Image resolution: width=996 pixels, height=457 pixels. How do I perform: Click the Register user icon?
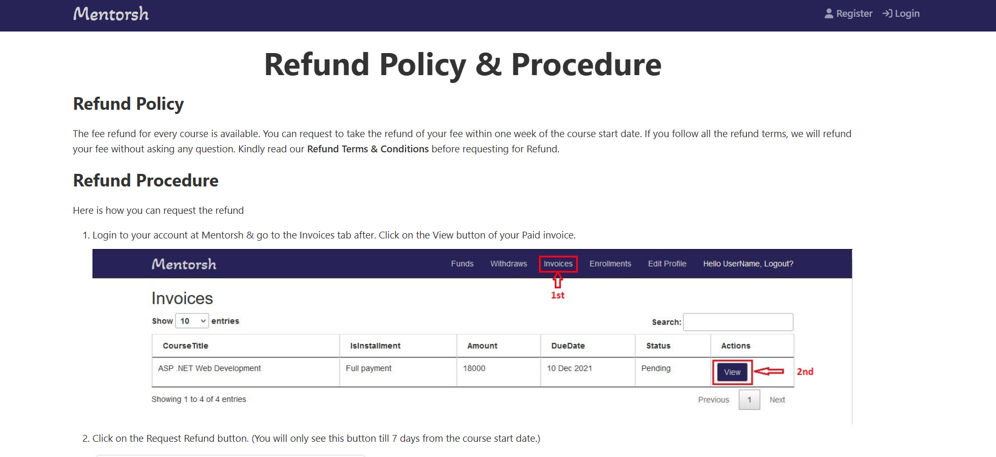[829, 14]
